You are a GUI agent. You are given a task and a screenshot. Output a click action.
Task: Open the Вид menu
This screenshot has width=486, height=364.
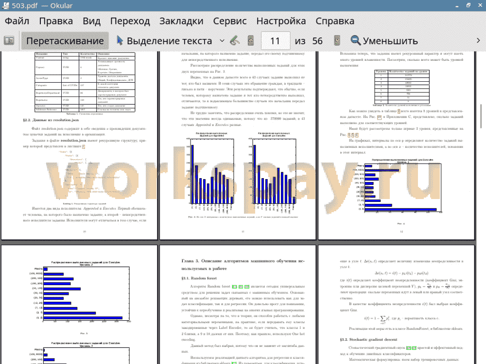click(91, 21)
